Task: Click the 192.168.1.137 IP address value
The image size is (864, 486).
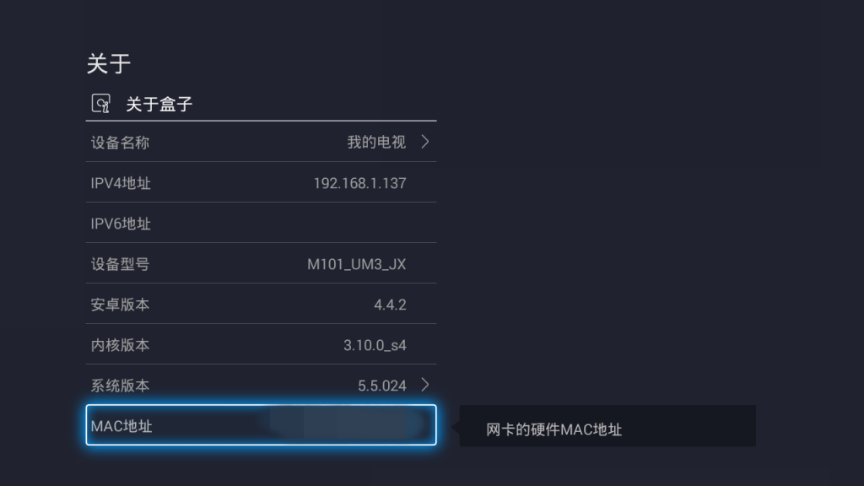Action: coord(359,183)
